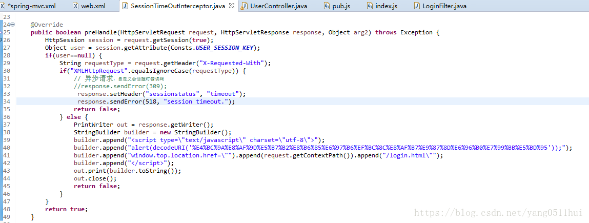Screen dimensions: 589x223
Task: Click 'out.close();' on line 44
Action: (x=95, y=178)
